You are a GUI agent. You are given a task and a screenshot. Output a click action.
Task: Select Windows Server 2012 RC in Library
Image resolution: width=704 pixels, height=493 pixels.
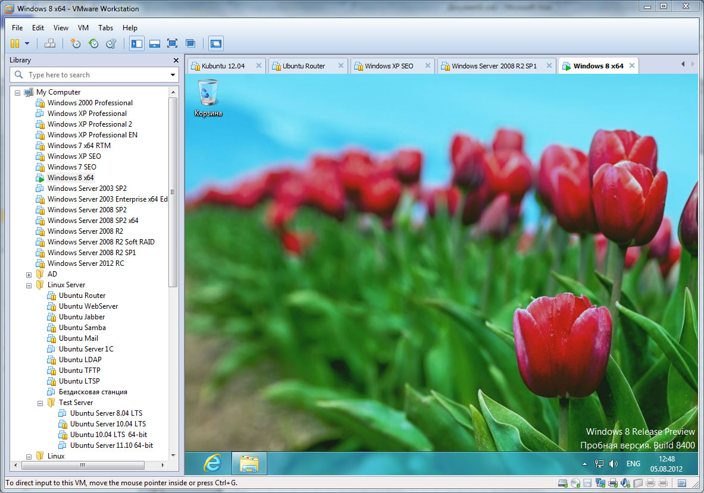tap(86, 263)
